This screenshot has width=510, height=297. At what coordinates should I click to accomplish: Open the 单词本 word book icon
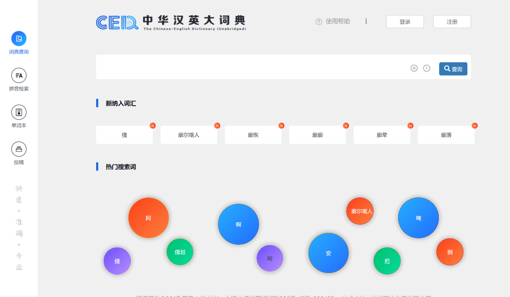(x=19, y=113)
